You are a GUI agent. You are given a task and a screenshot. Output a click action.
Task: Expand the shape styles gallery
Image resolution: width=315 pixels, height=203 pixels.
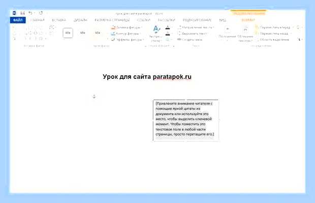pos(108,39)
